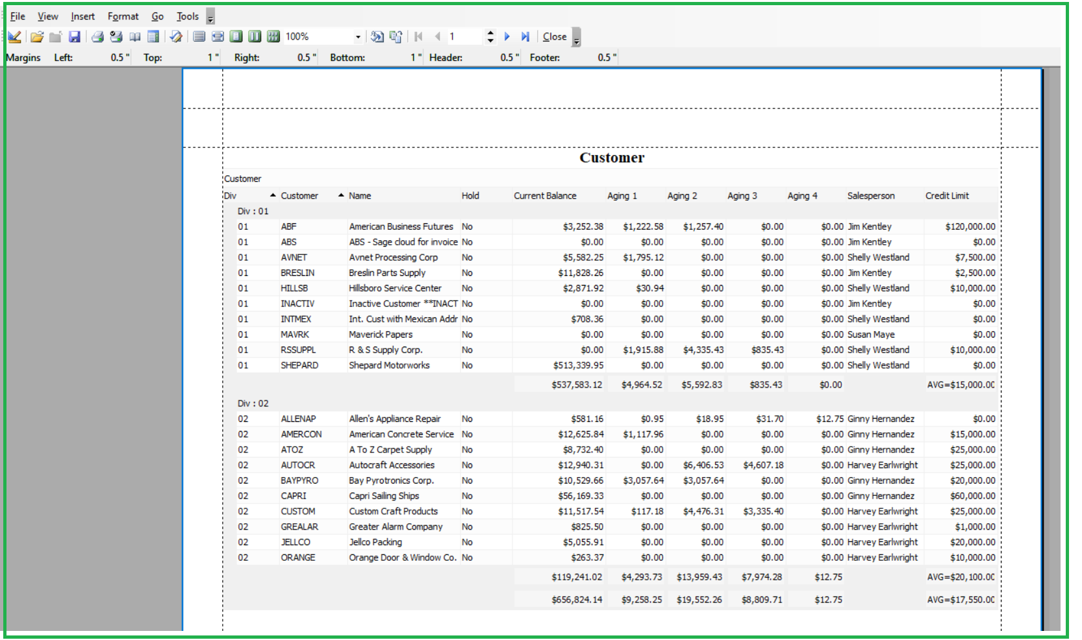The height and width of the screenshot is (640, 1082).
Task: Click the copy page icon
Action: pos(396,36)
